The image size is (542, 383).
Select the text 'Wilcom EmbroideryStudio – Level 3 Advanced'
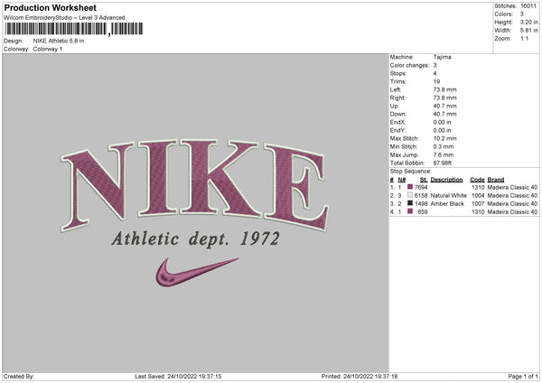[x=64, y=18]
